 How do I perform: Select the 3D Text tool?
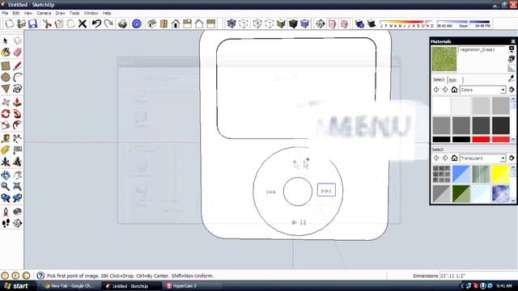click(18, 162)
